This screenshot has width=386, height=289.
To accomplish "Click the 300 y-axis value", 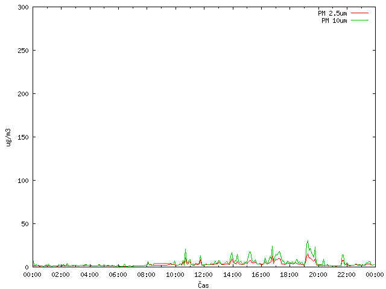I will [x=23, y=7].
